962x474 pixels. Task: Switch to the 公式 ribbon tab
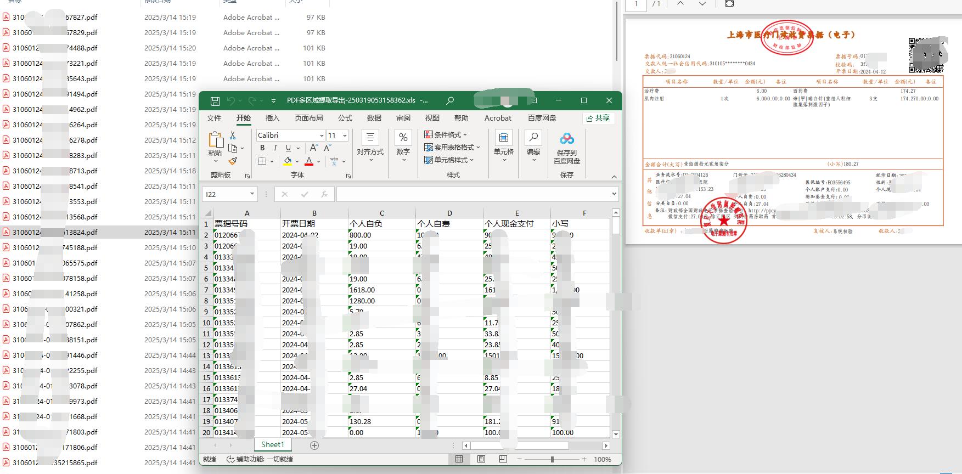point(345,118)
